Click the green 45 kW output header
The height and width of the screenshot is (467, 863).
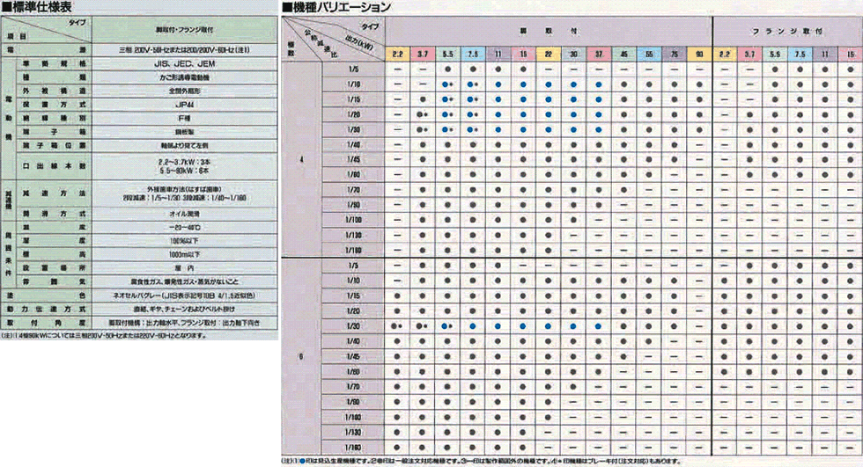click(x=623, y=55)
